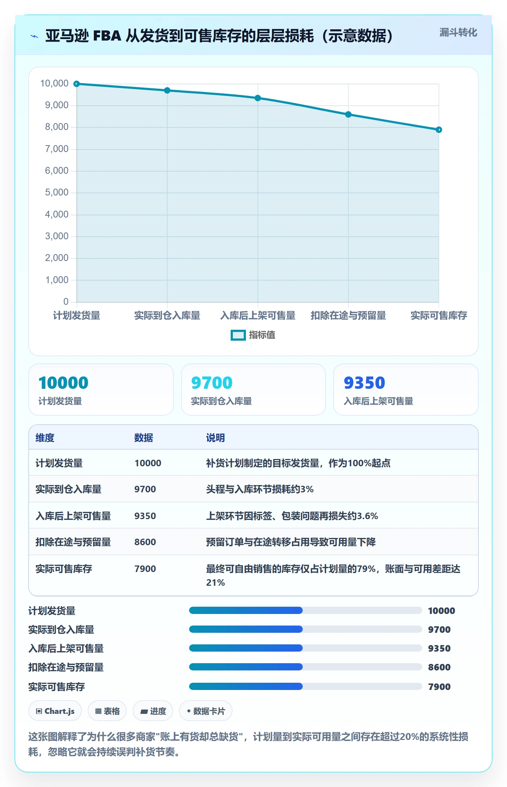Image resolution: width=507 pixels, height=787 pixels.
Task: Click the lightning icon beside the title
Action: (34, 36)
